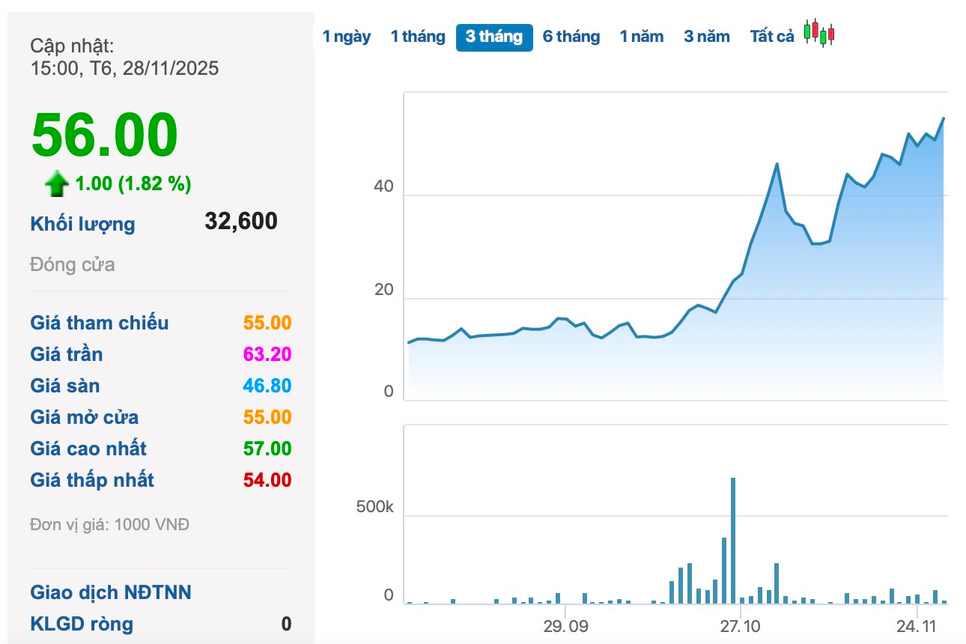Click the Giá cao nhất value 57.00
Viewport: 966px width, 644px height.
(267, 449)
